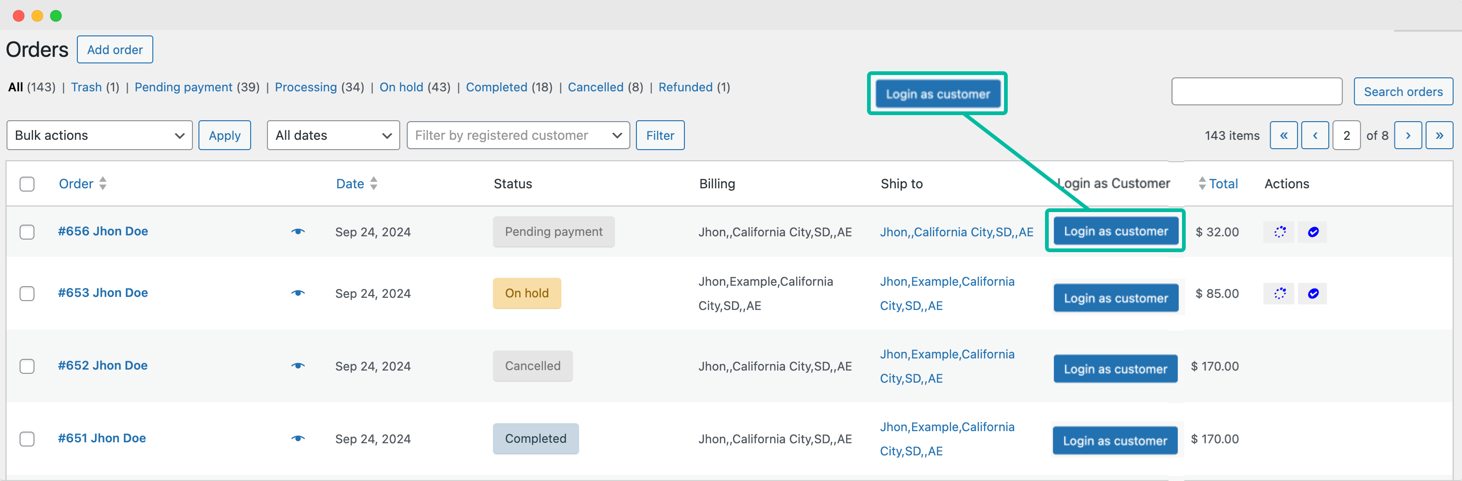Show only On hold orders
Viewport: 1462px width, 481px height.
click(401, 88)
